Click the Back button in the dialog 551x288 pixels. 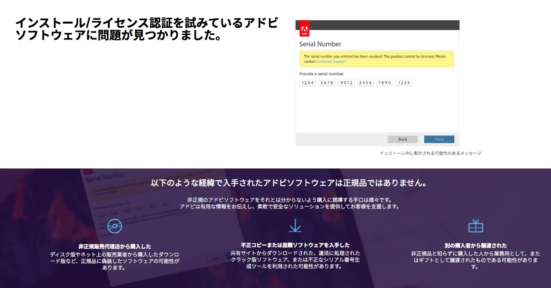click(403, 139)
